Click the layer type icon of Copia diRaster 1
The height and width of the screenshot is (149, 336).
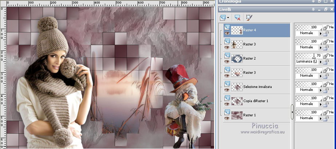point(227,98)
